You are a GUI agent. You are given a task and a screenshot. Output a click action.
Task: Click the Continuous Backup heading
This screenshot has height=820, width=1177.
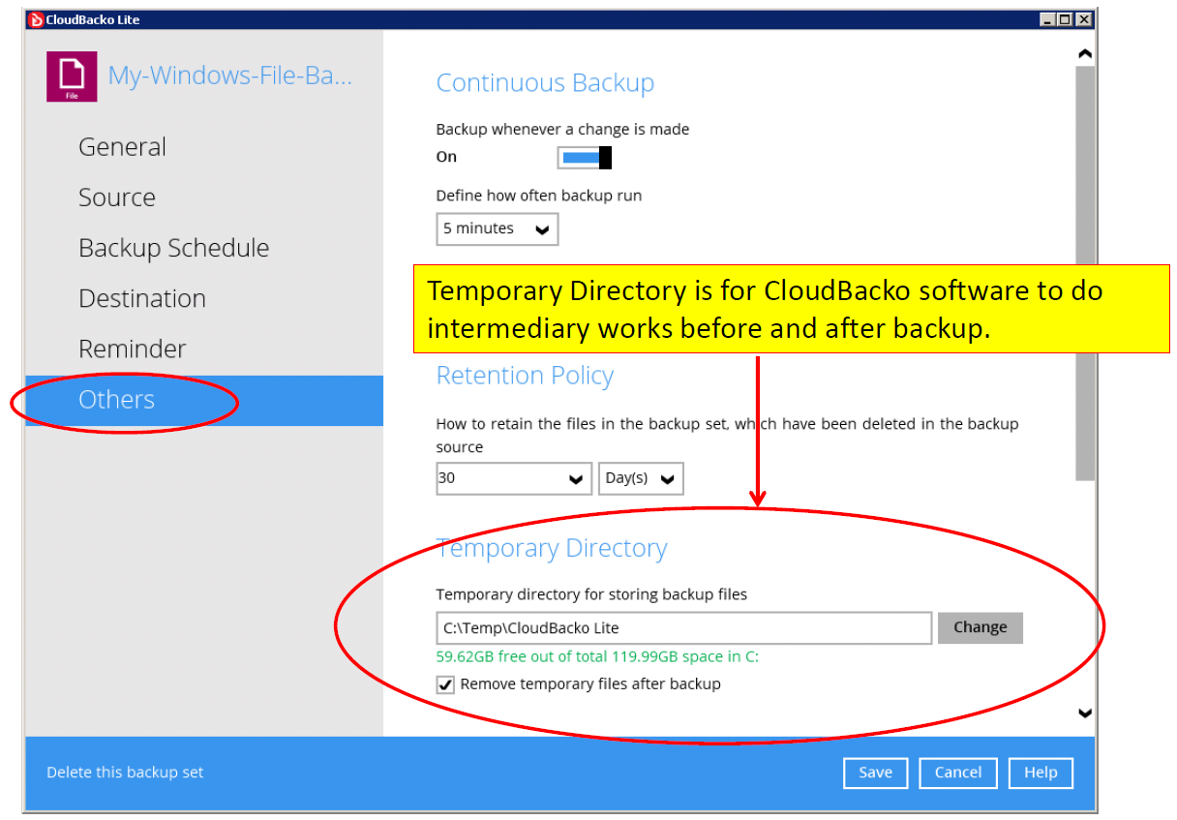click(545, 83)
